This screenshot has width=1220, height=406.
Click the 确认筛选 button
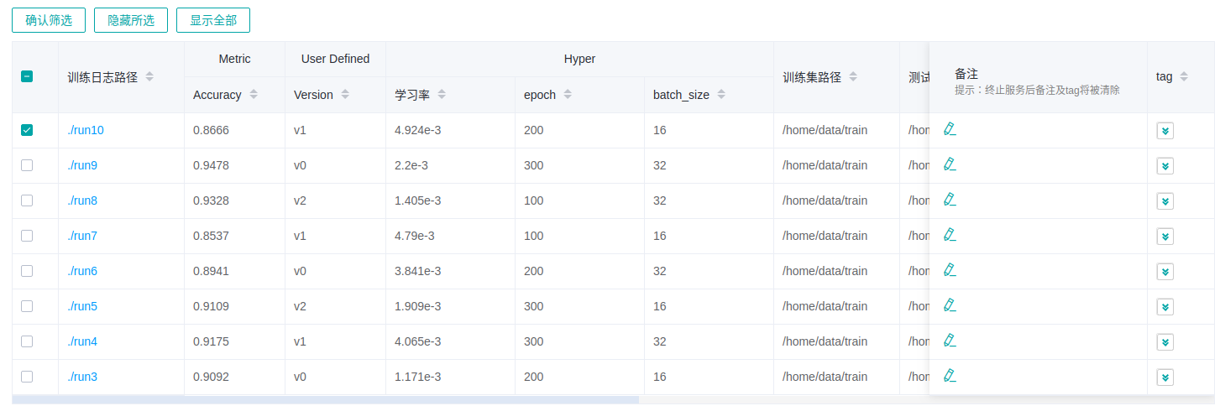pos(49,20)
